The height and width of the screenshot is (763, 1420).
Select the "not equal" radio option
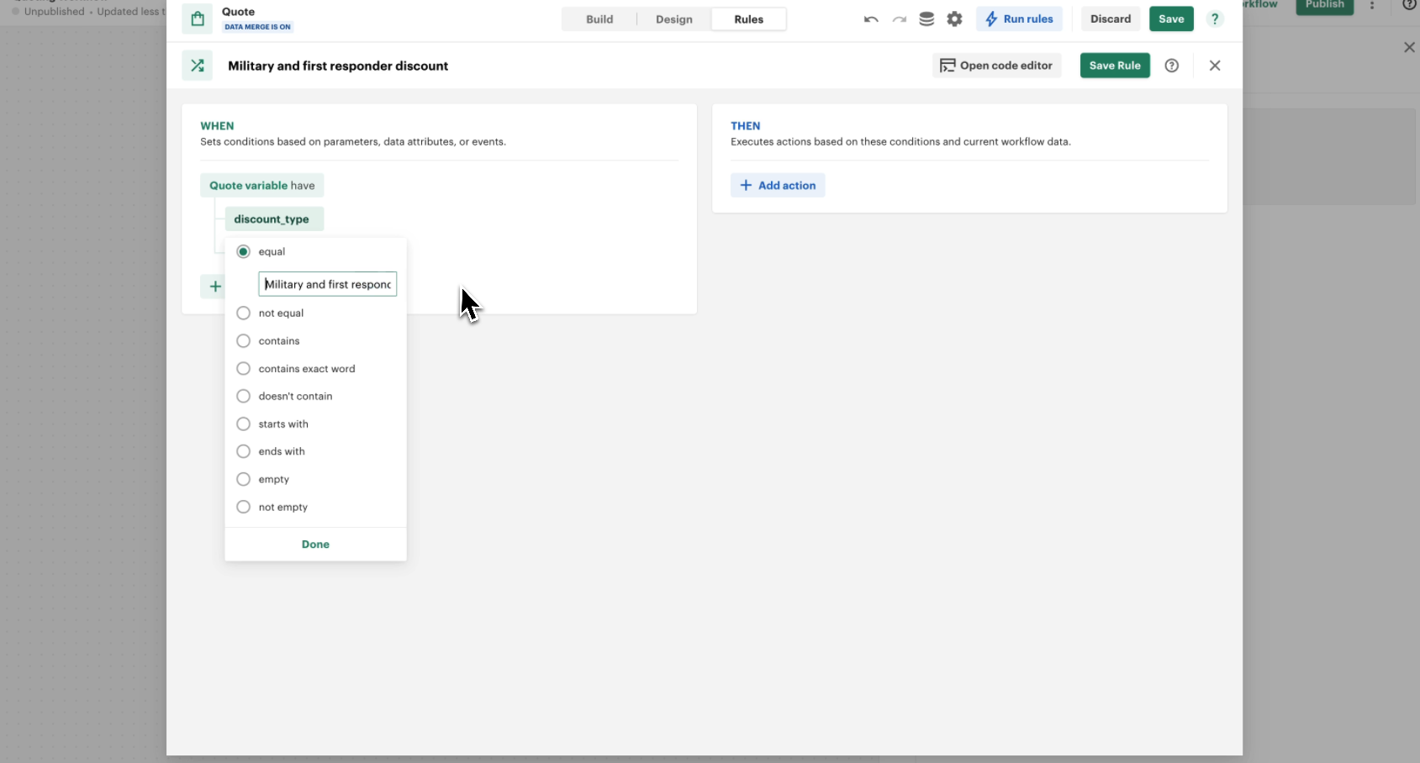244,313
